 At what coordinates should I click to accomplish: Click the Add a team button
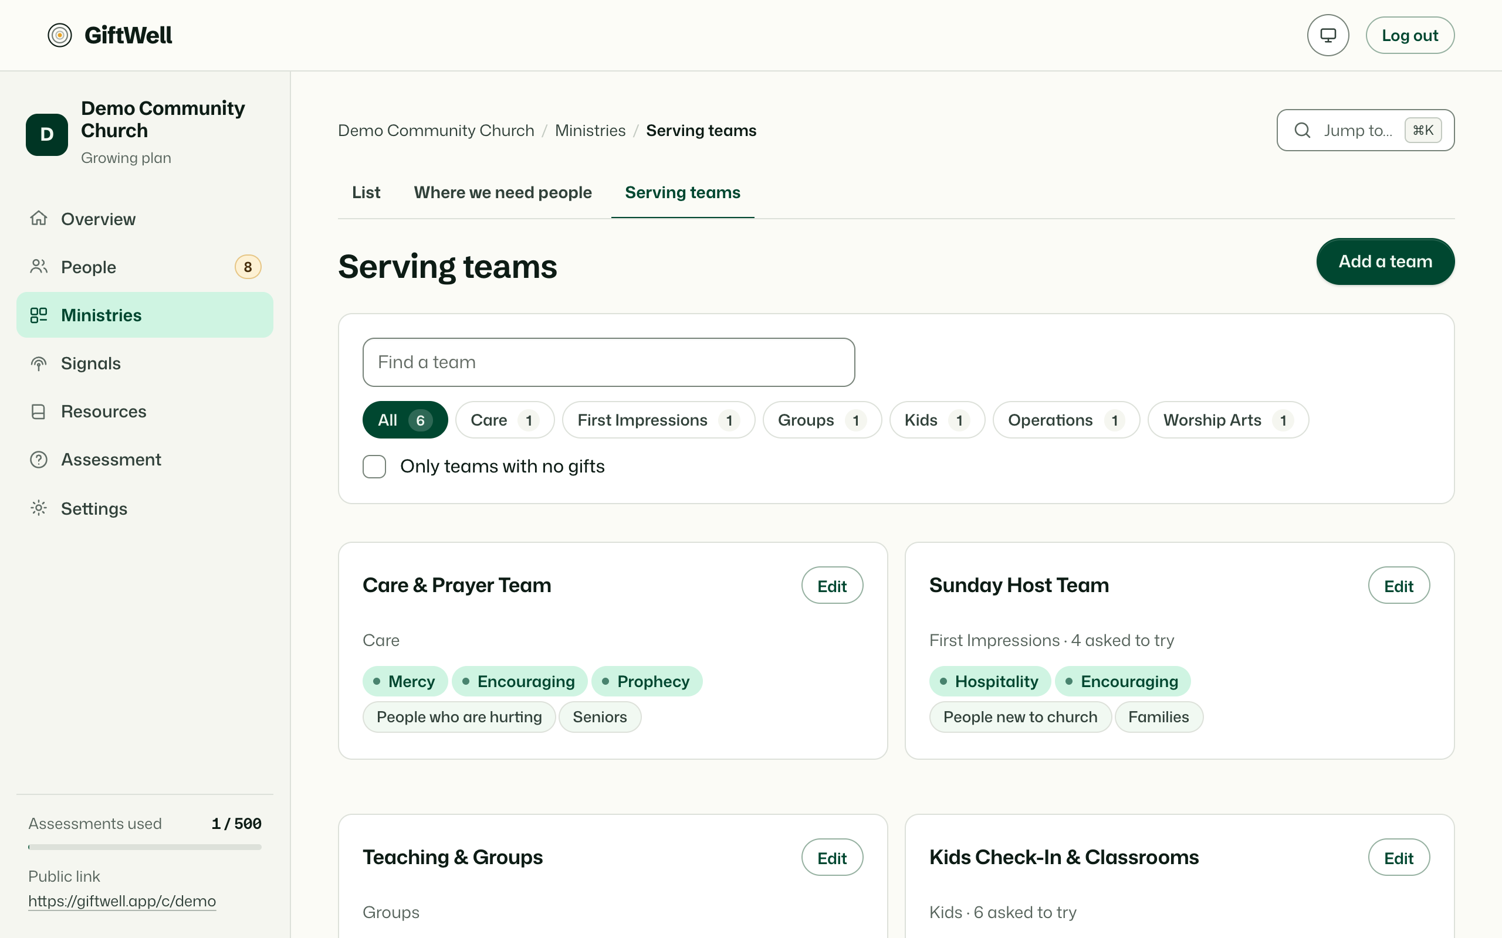(1385, 261)
